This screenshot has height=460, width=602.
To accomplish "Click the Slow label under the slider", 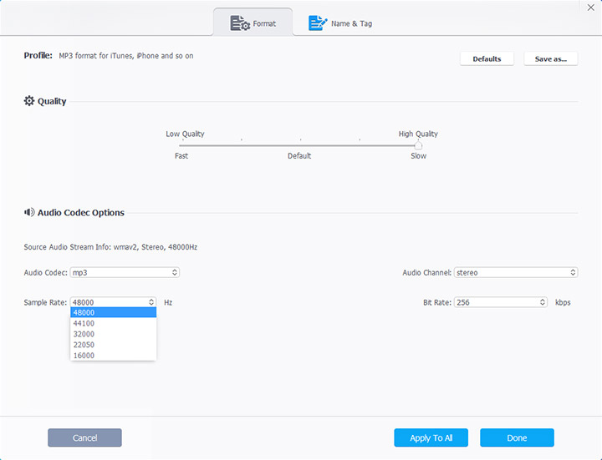I will tap(419, 155).
